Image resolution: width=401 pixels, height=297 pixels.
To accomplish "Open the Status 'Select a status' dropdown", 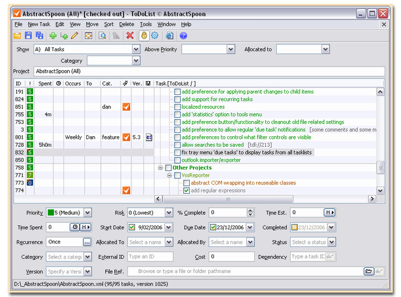I will (x=331, y=242).
